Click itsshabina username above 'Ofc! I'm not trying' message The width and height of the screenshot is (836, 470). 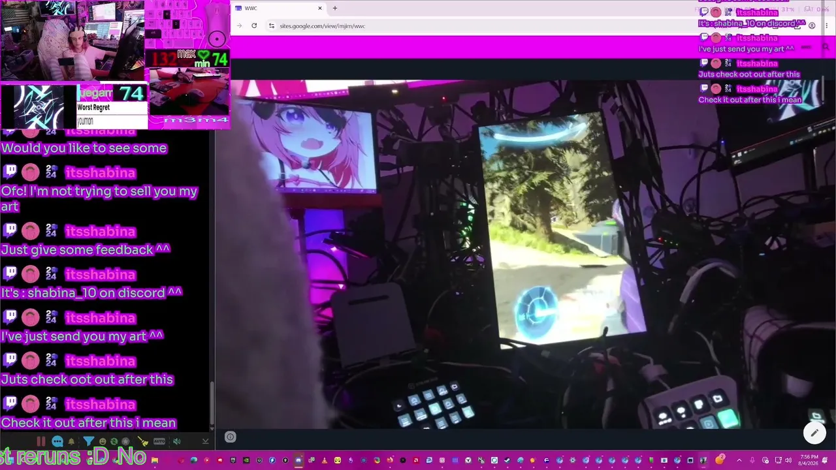pyautogui.click(x=100, y=173)
